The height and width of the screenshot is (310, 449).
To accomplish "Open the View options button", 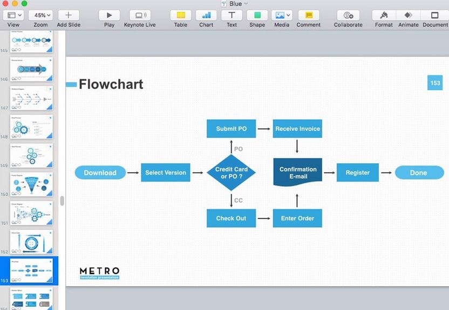I will (13, 15).
